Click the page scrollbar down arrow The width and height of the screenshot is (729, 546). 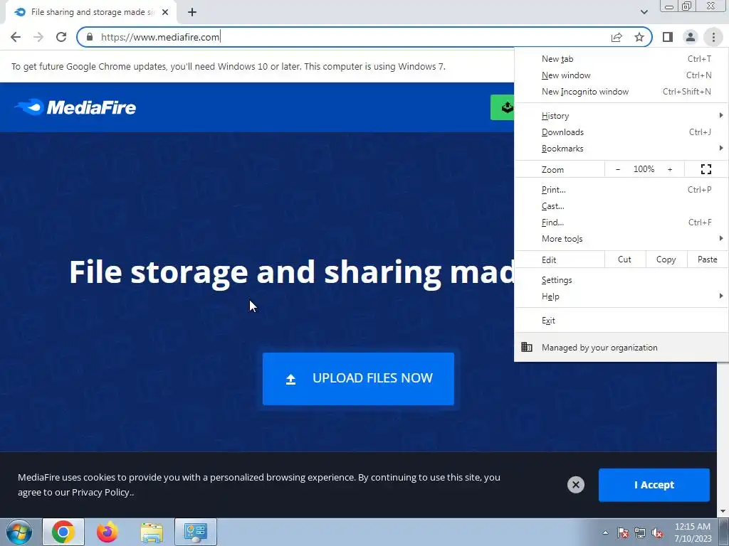tap(723, 512)
